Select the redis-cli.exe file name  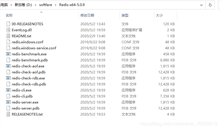pos(22,90)
